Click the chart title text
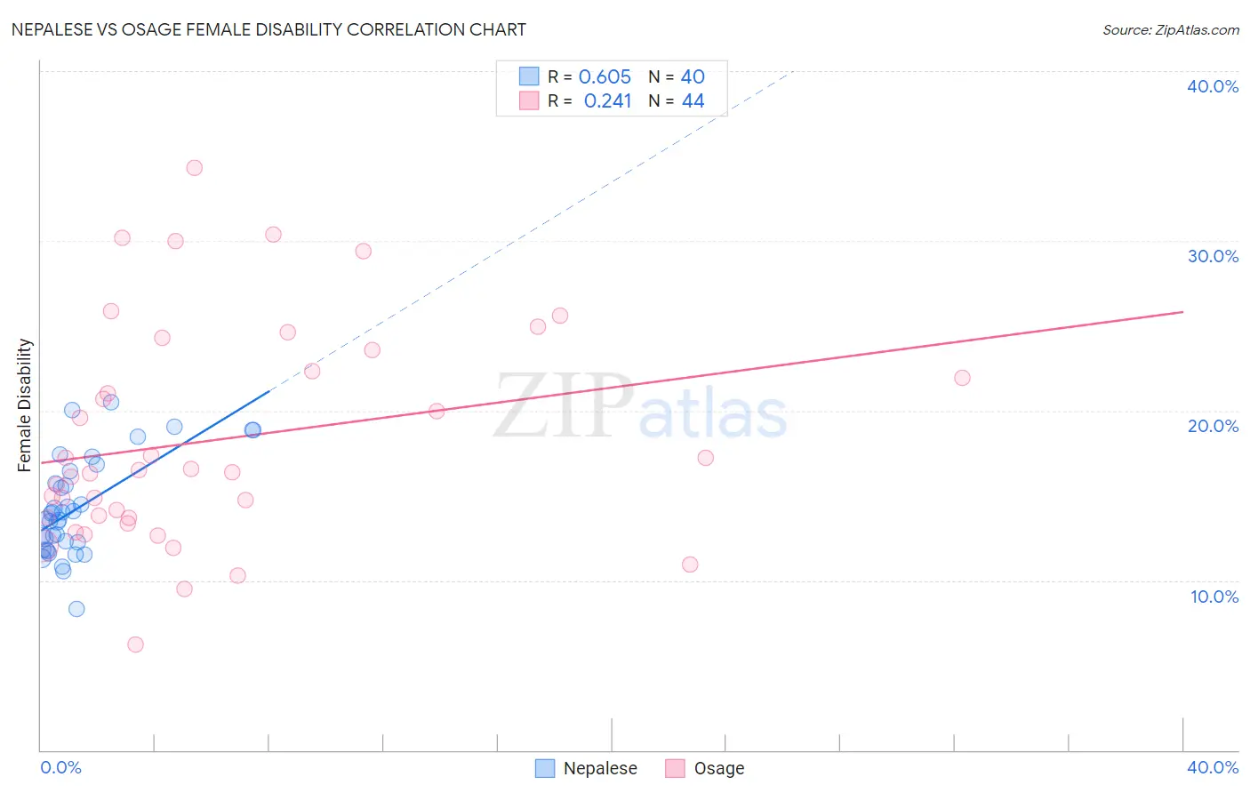The width and height of the screenshot is (1250, 793). coord(268,29)
